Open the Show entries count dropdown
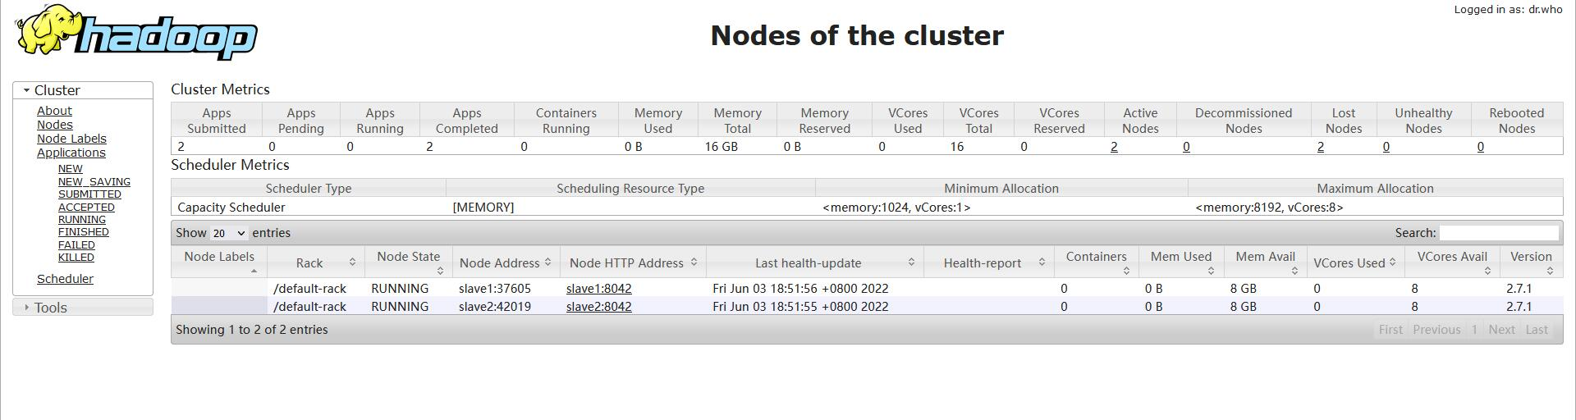Image resolution: width=1576 pixels, height=420 pixels. click(x=229, y=233)
